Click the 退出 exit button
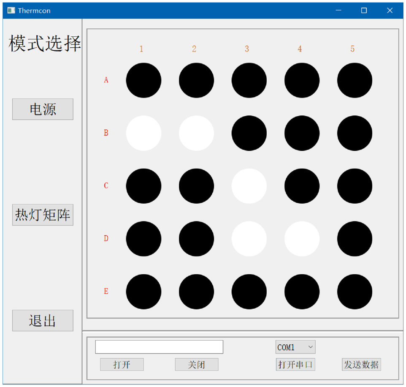The height and width of the screenshot is (387, 406). (43, 320)
